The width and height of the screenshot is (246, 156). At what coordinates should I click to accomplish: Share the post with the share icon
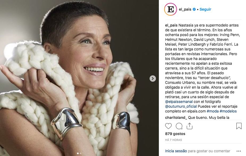pyautogui.click(x=189, y=126)
